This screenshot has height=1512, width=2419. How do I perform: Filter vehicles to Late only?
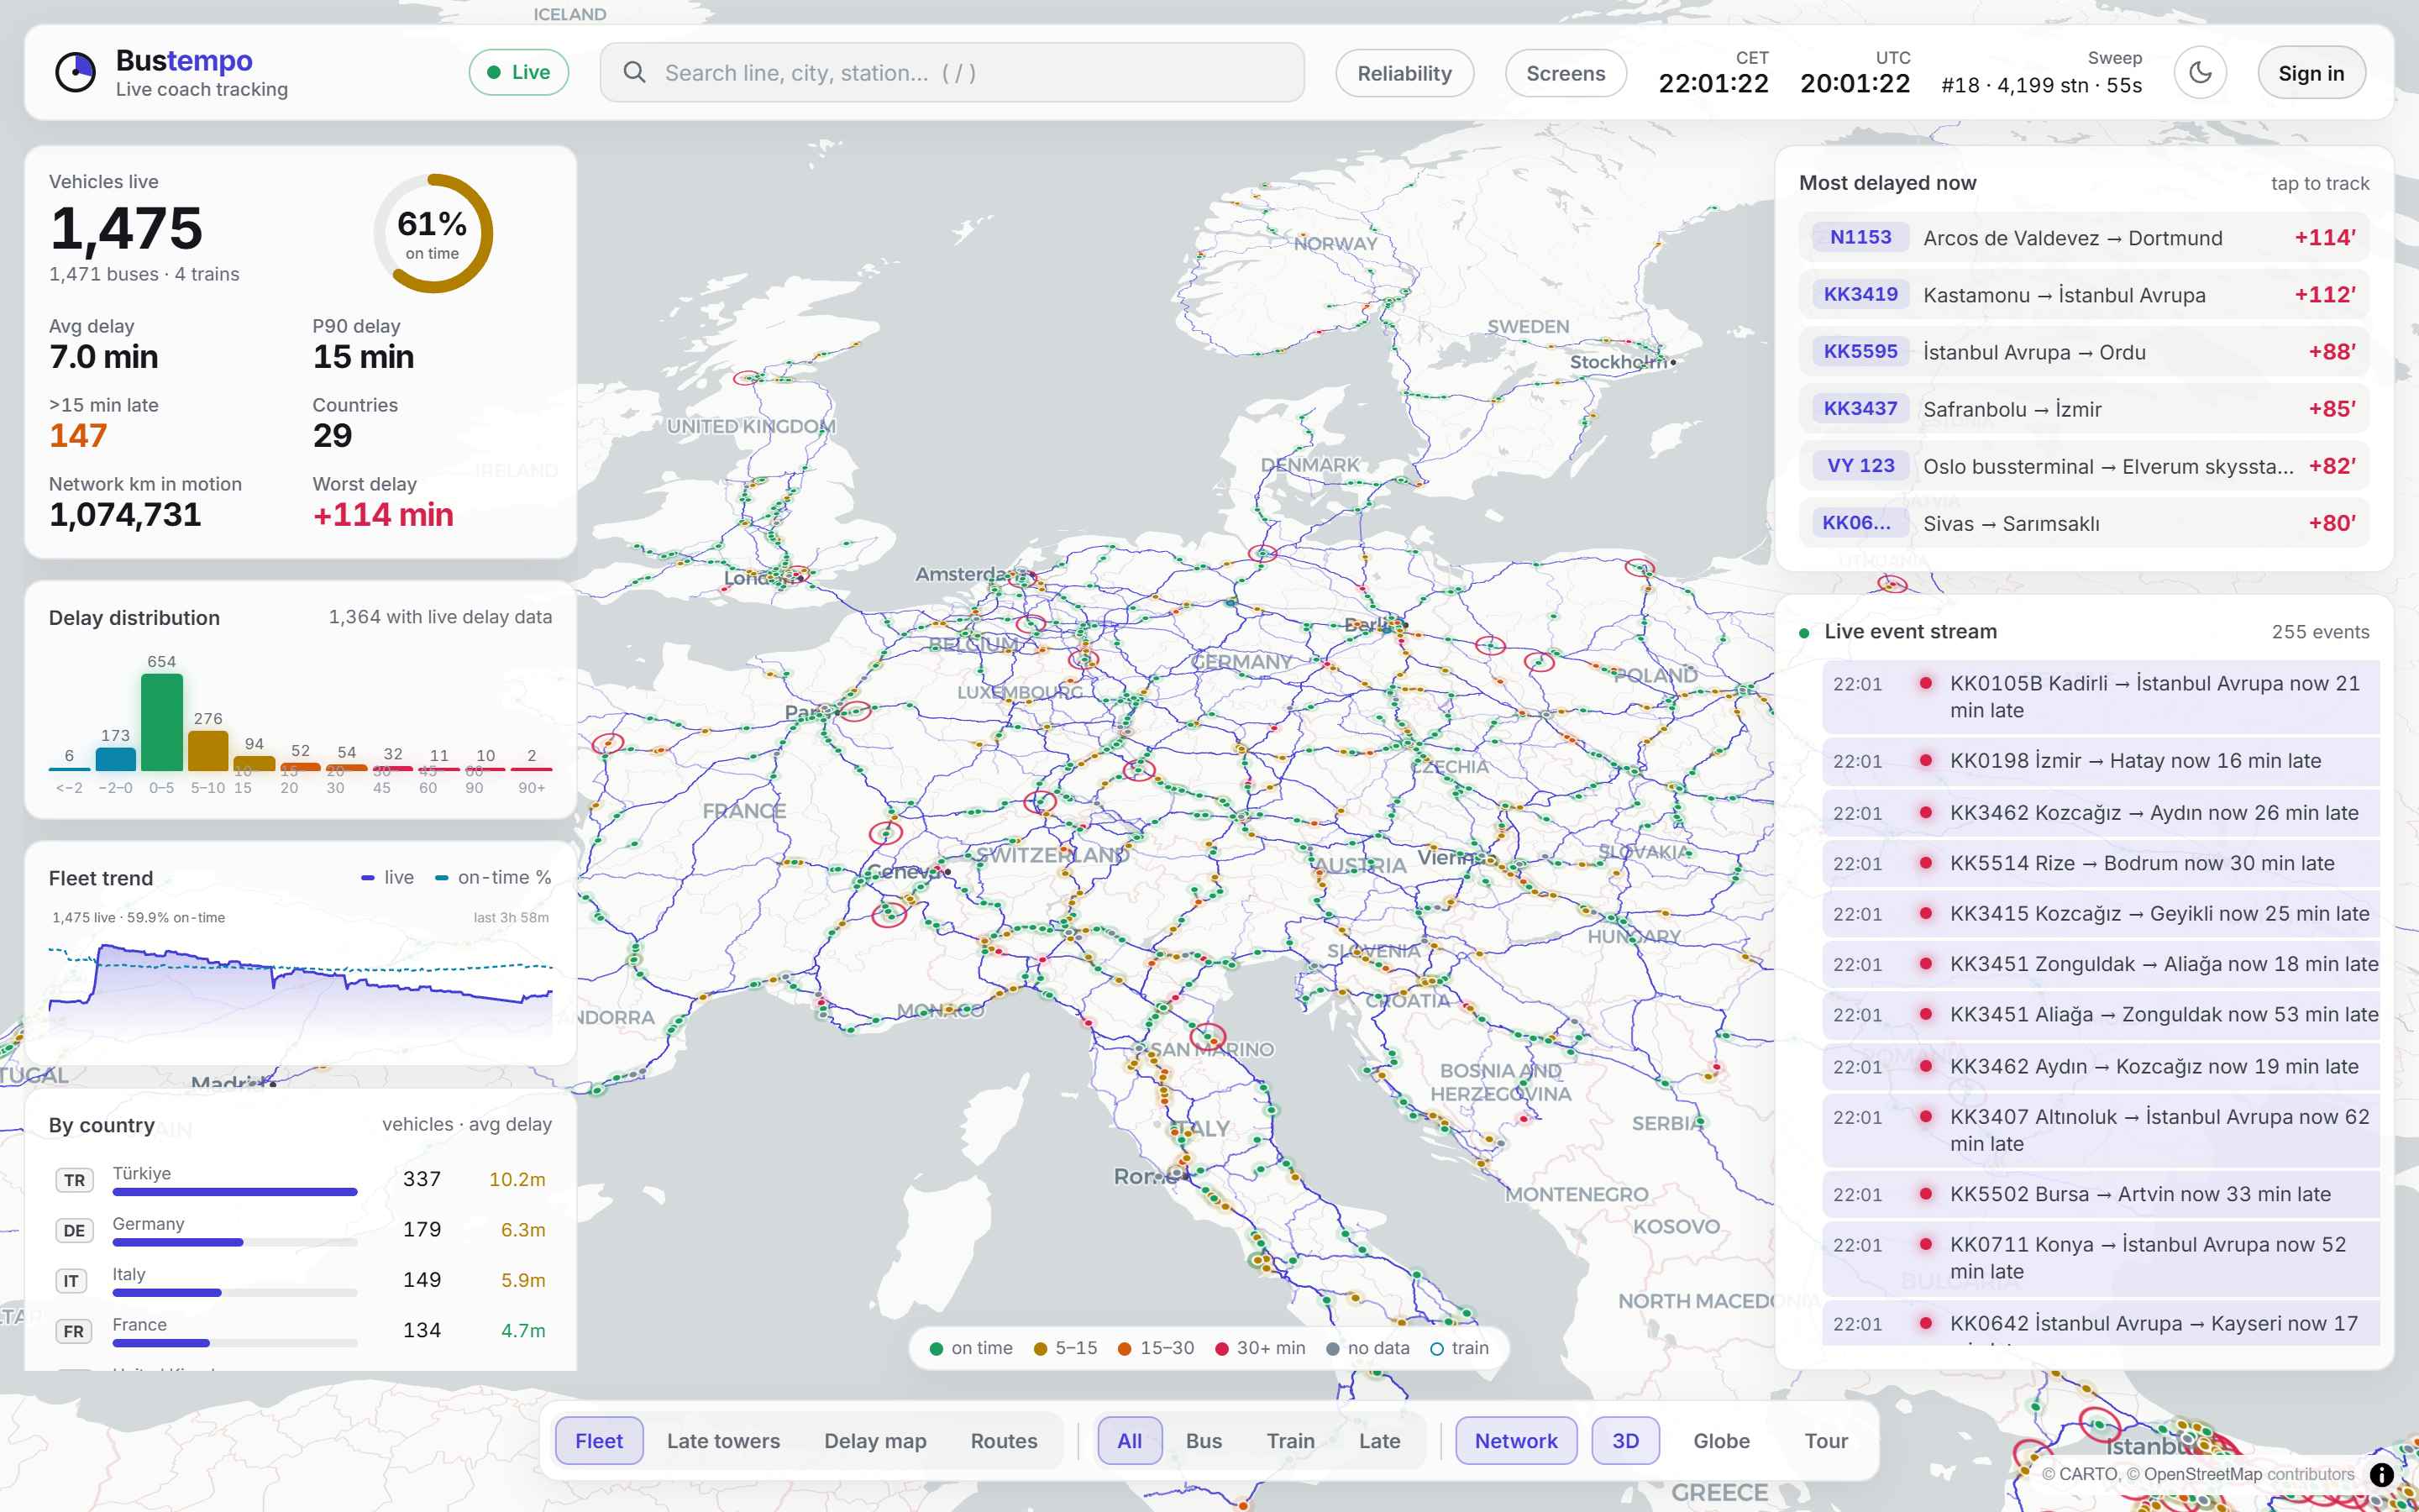[x=1379, y=1440]
